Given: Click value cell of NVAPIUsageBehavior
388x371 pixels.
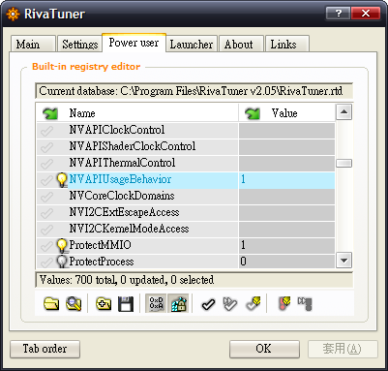Looking at the screenshot, I should tap(286, 180).
